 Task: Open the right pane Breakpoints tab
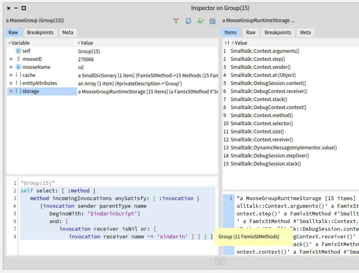[x=278, y=33]
